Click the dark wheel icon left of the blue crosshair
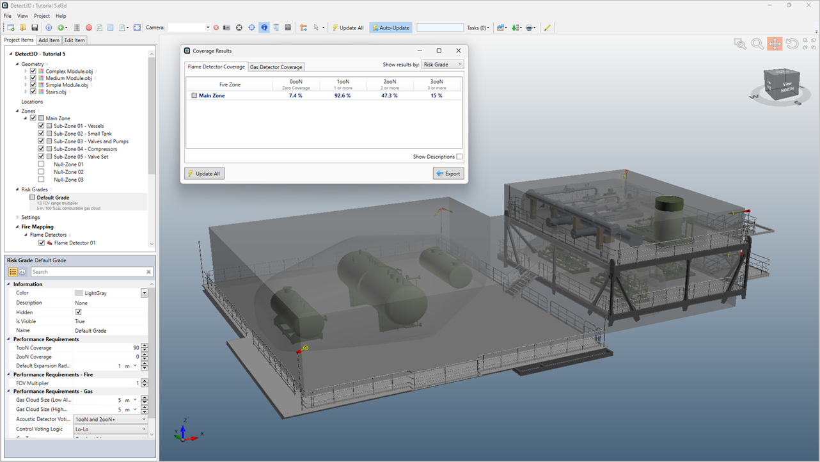Viewport: 820px width, 462px height. (239, 28)
